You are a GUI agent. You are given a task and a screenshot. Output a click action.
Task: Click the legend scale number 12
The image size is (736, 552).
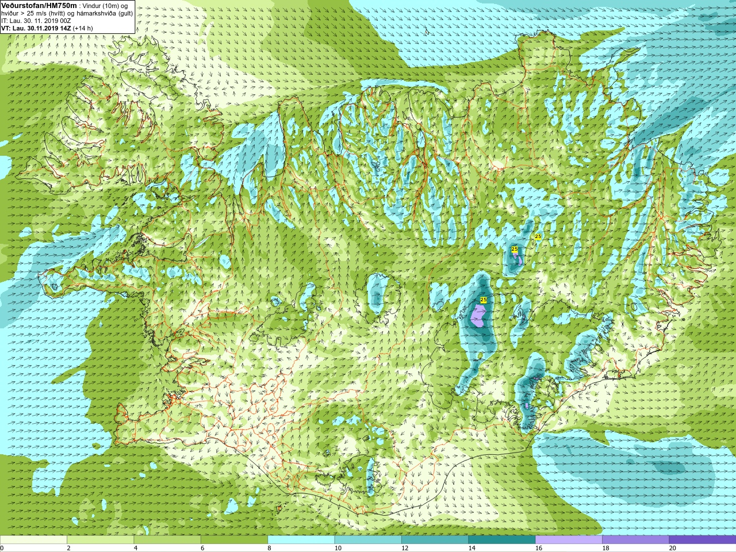coord(405,548)
